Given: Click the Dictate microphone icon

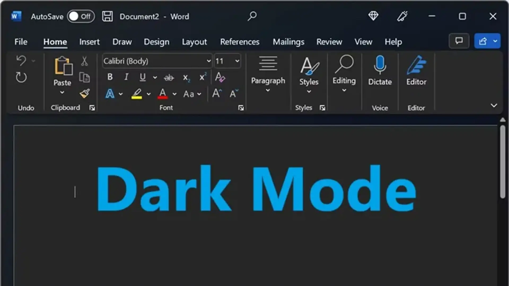Looking at the screenshot, I should [380, 65].
